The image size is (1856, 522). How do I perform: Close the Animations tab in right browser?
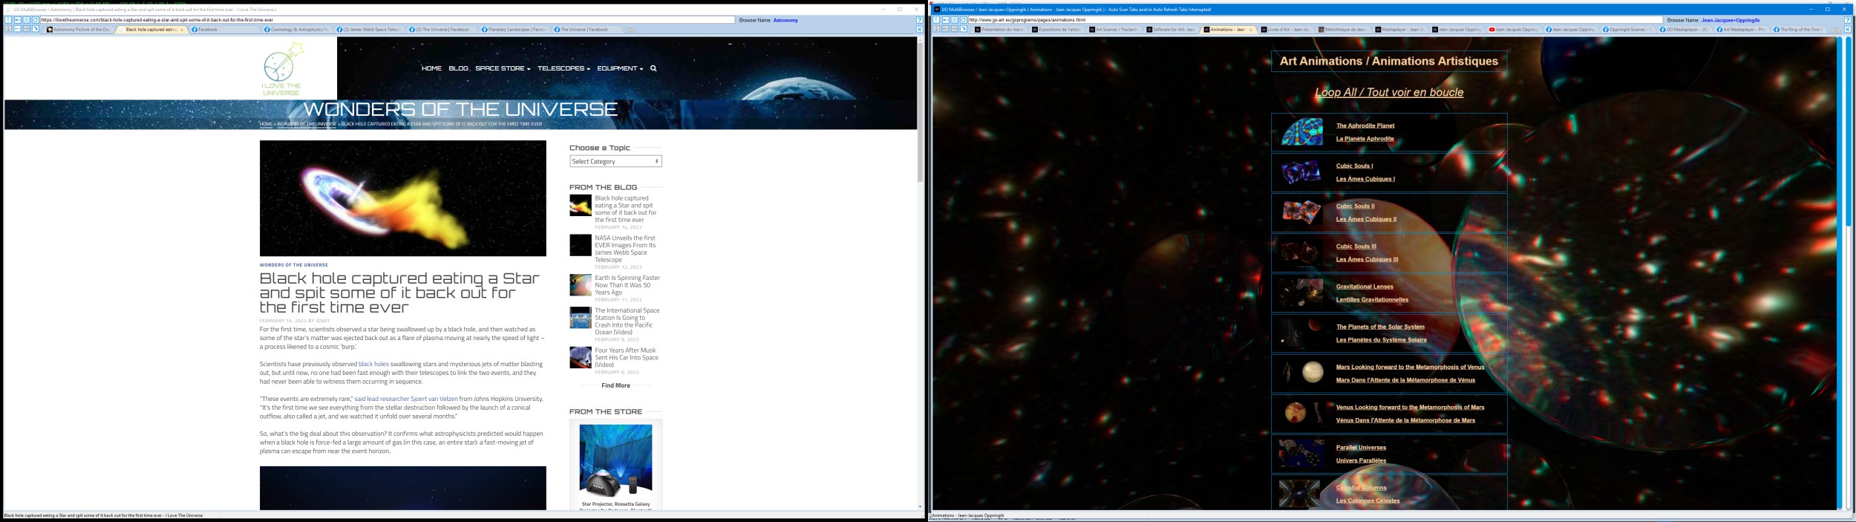click(x=1251, y=30)
